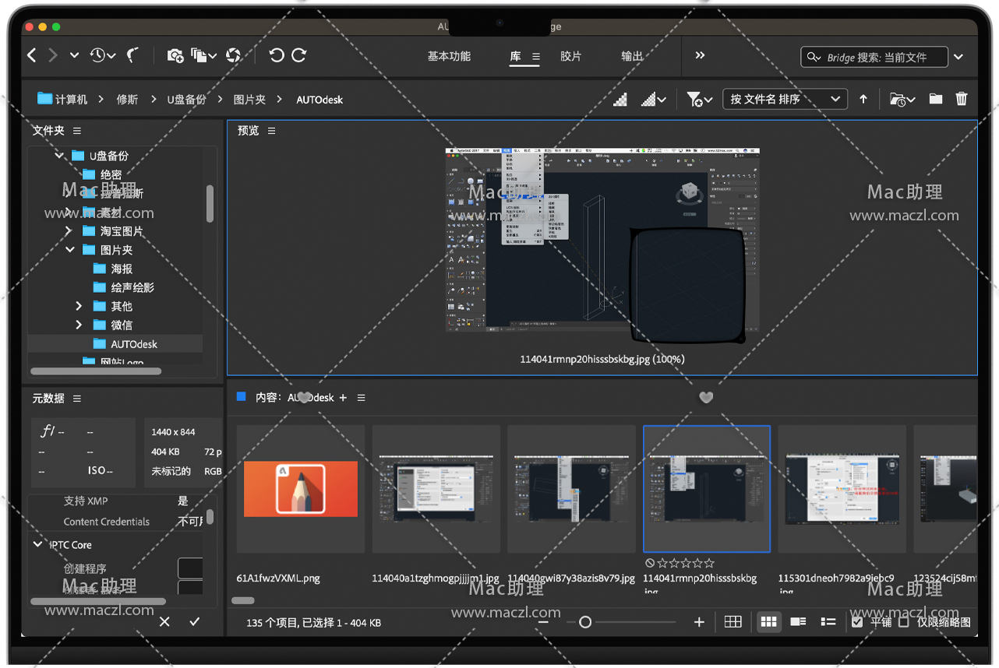The image size is (999, 668).
Task: Enable the 仅限缩略图 checkbox
Action: 904,622
